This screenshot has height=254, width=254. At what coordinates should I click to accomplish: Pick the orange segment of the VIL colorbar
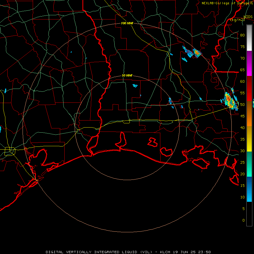click(249, 114)
